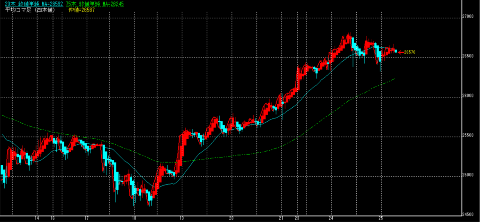480x222 pixels.
Task: Select date 19 on the time axis
Action: pyautogui.click(x=182, y=218)
